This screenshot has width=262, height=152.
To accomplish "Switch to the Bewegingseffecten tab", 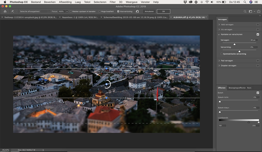I will click(237, 88).
